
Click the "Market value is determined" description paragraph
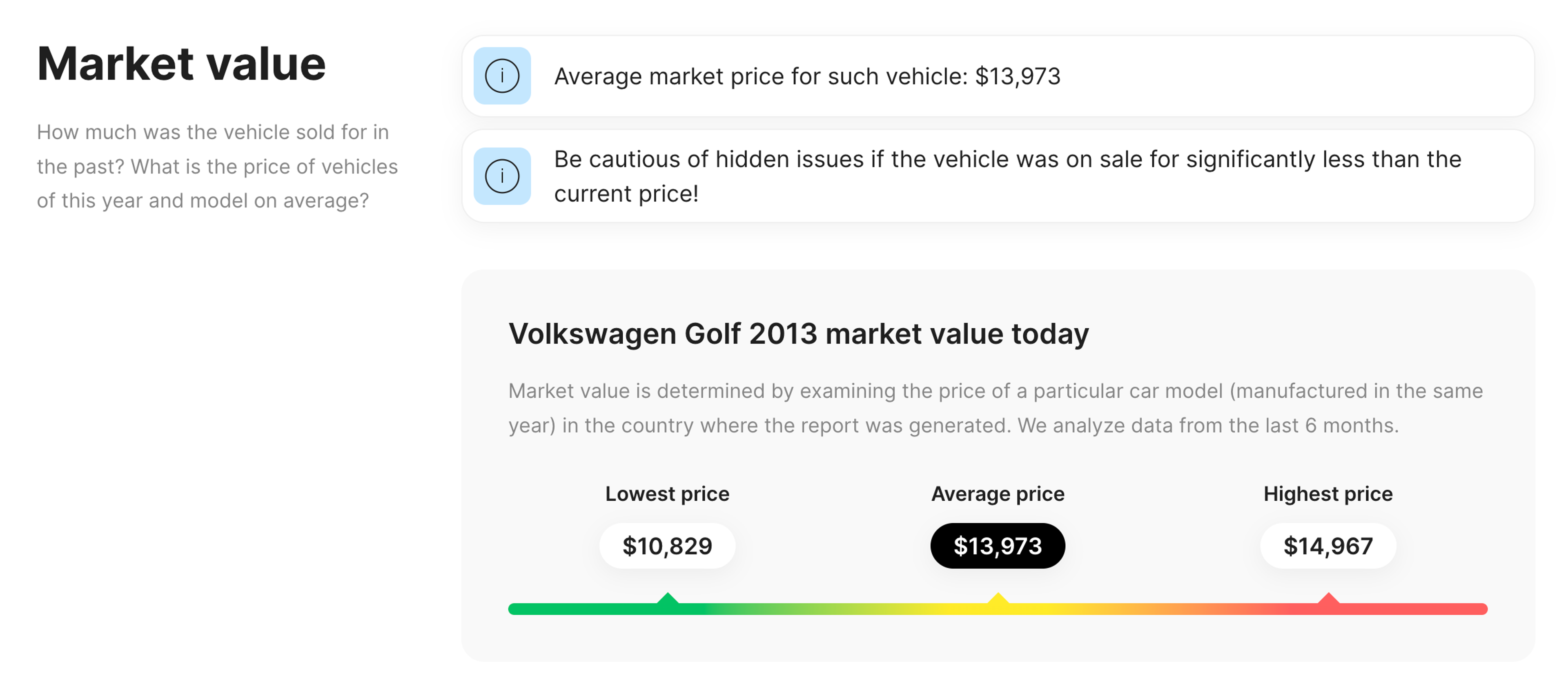995,408
